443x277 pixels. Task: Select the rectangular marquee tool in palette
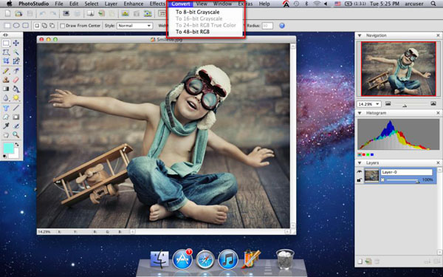(x=6, y=43)
